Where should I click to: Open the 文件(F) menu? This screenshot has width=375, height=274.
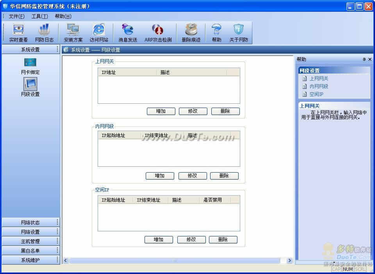click(x=16, y=16)
